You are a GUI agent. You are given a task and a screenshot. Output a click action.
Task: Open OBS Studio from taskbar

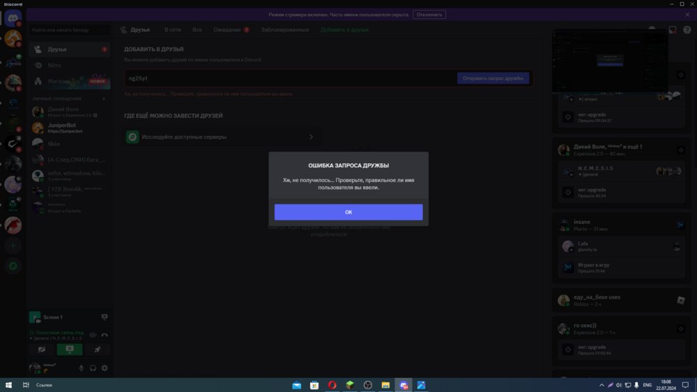point(367,385)
